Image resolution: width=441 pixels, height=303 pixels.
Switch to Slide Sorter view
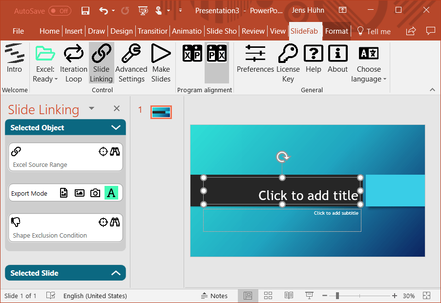[268, 295]
